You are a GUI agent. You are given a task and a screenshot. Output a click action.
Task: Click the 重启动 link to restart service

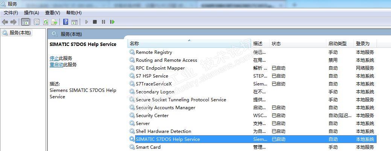click(56, 65)
